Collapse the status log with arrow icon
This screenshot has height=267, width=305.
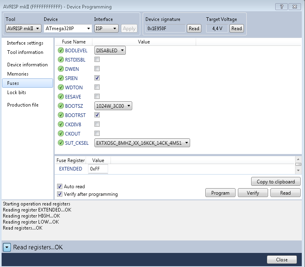(7, 247)
